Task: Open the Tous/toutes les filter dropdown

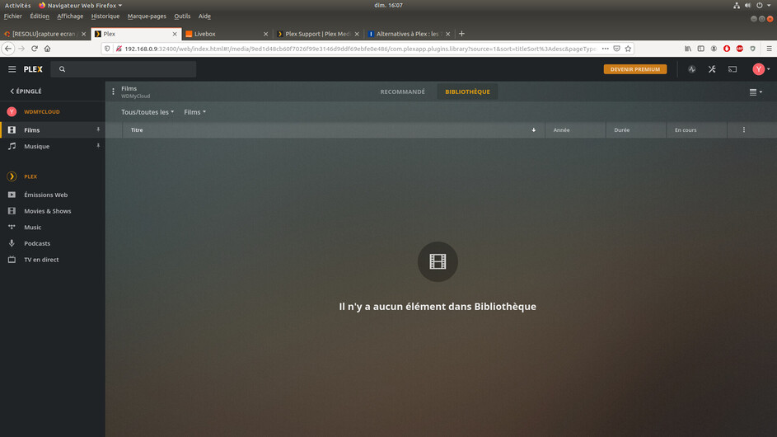Action: tap(147, 112)
